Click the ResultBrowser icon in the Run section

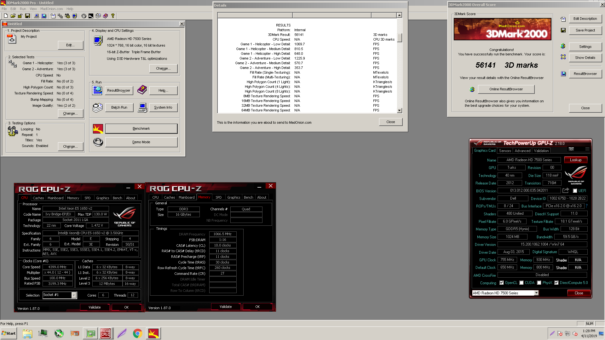(x=97, y=90)
